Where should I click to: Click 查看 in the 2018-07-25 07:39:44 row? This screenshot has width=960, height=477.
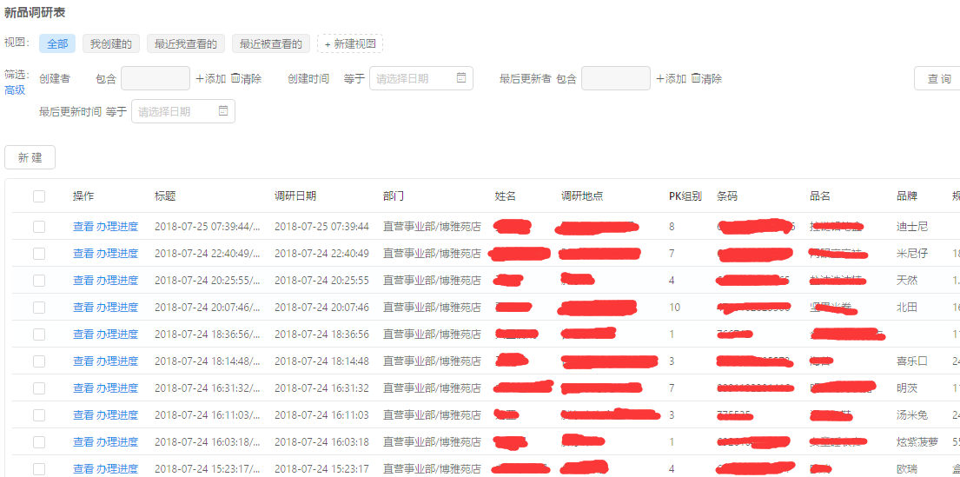(x=83, y=227)
